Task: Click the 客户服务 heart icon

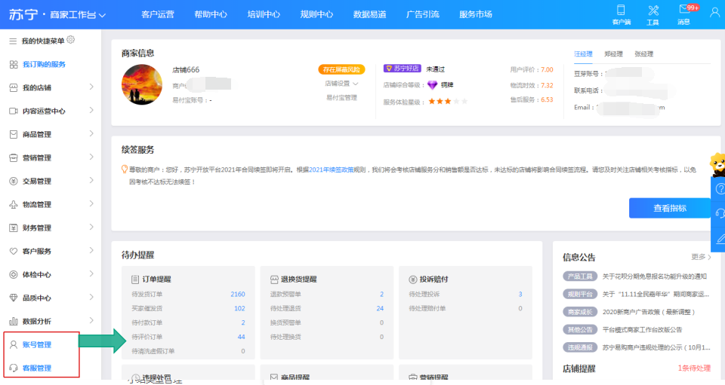Action: (x=14, y=252)
